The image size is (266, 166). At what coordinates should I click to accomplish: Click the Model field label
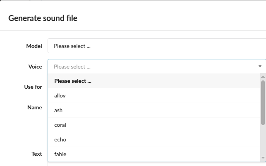coord(34,46)
